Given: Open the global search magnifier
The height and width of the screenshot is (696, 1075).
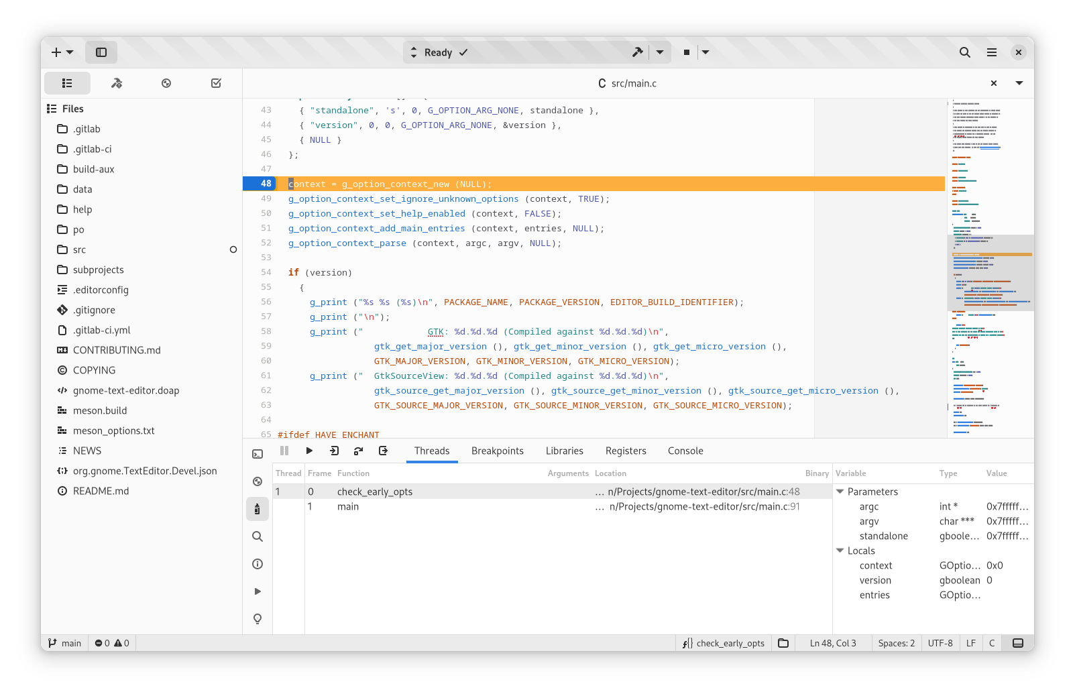Looking at the screenshot, I should pyautogui.click(x=964, y=52).
